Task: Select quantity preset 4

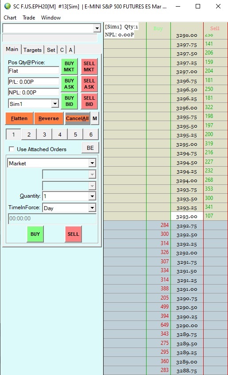Action: pos(60,134)
